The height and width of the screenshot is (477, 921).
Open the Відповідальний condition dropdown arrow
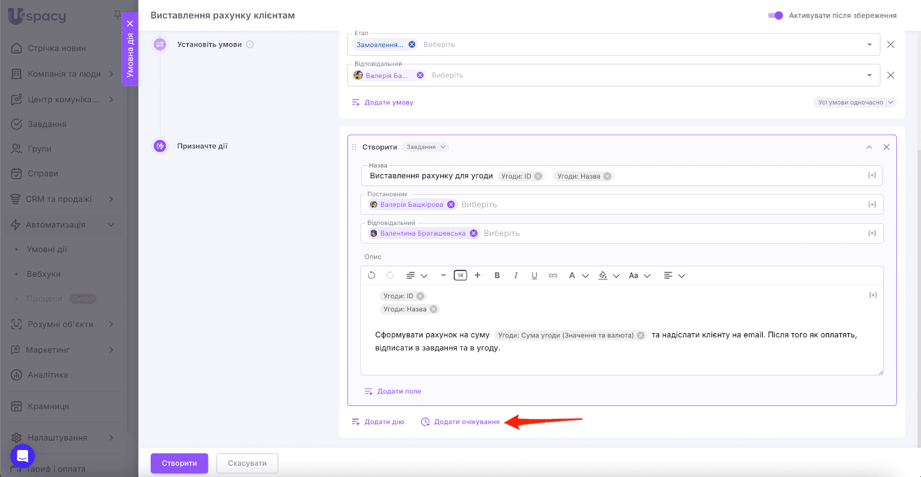tap(869, 75)
